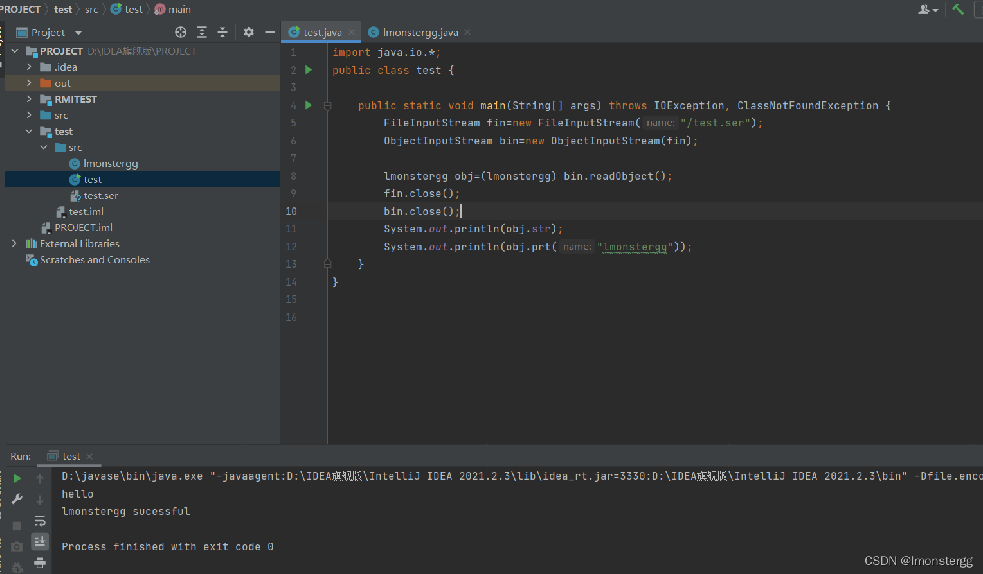Run main method from gutter arrow at line 4
This screenshot has width=983, height=574.
coord(309,105)
